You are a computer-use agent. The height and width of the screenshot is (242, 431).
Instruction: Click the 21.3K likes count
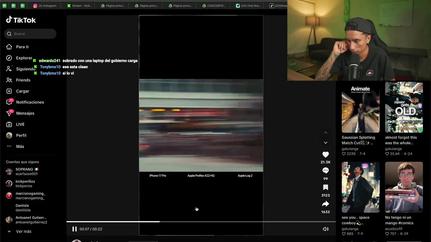coord(326,162)
